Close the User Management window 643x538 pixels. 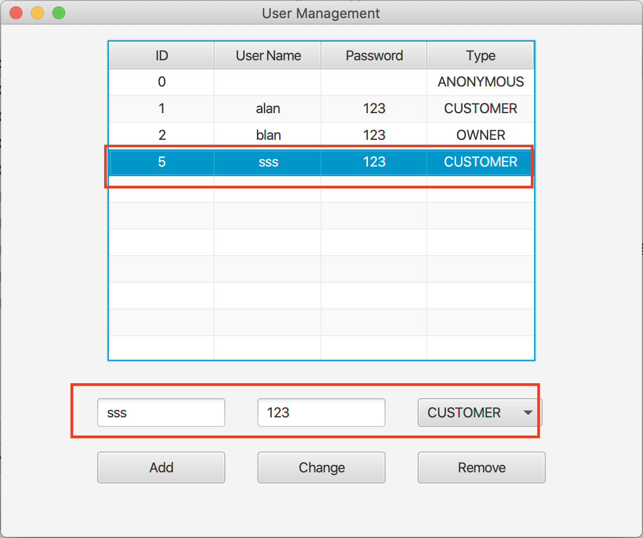click(17, 13)
